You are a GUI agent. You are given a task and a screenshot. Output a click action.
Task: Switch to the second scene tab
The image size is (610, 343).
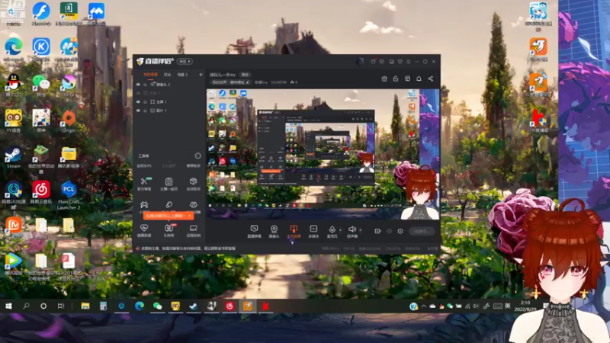[167, 74]
